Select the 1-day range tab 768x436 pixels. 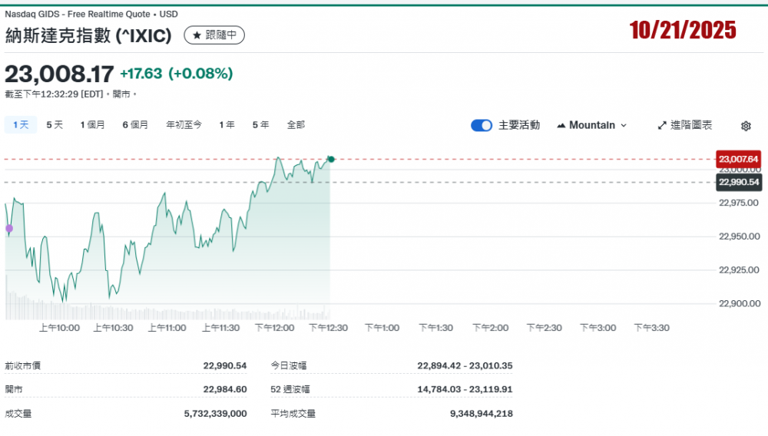20,124
